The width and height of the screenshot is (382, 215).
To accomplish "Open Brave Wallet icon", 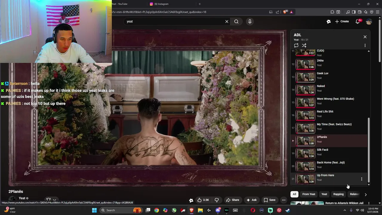I will point(360,12).
